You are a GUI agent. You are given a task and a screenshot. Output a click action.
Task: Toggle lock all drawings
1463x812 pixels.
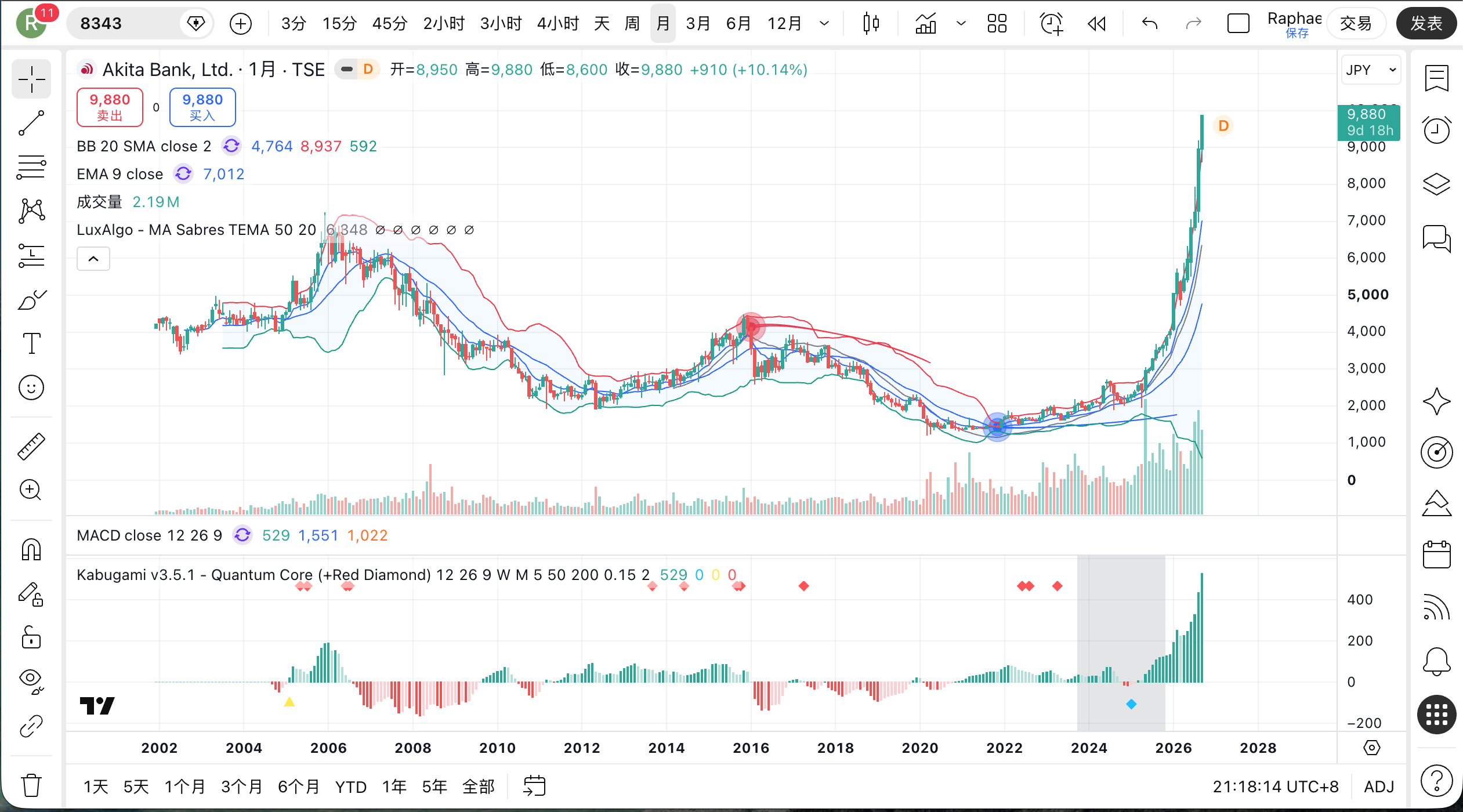(x=31, y=637)
